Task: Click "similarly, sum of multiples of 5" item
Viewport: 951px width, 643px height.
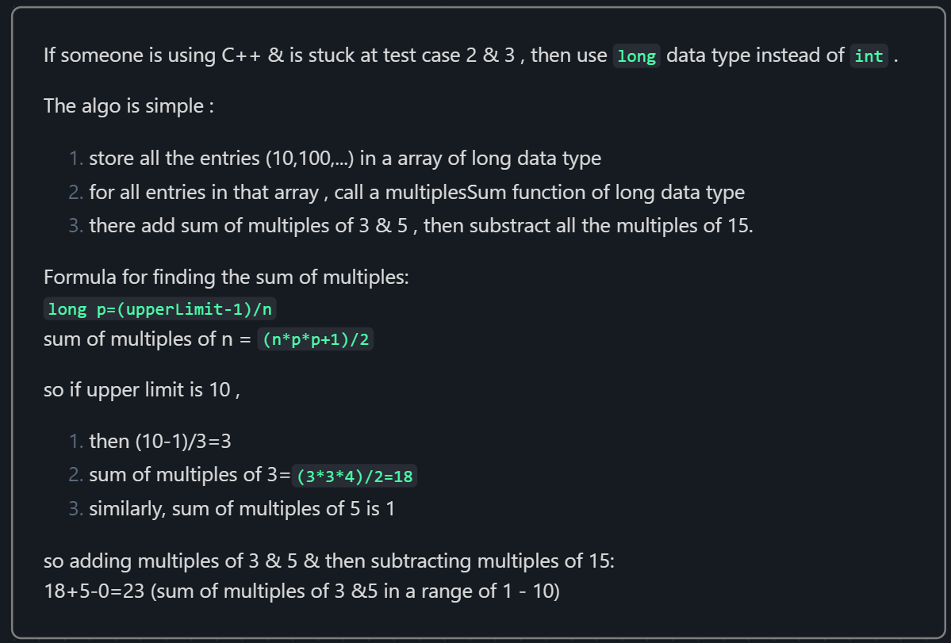Action: click(241, 509)
